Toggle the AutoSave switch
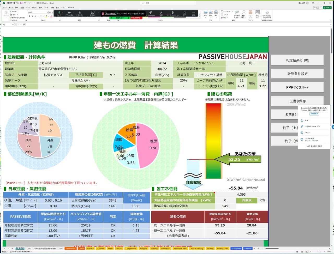334x254 pixels. (x=16, y=3)
